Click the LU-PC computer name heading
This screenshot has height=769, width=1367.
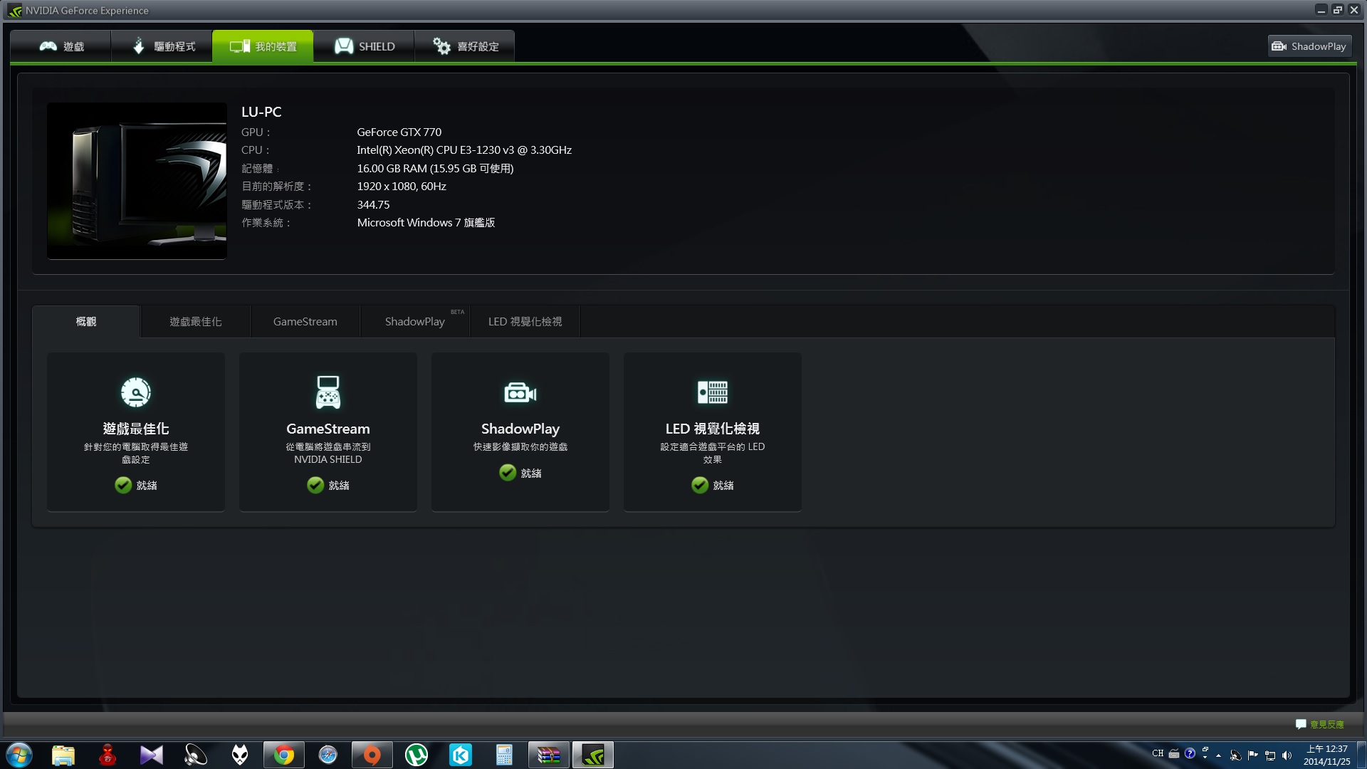(261, 112)
